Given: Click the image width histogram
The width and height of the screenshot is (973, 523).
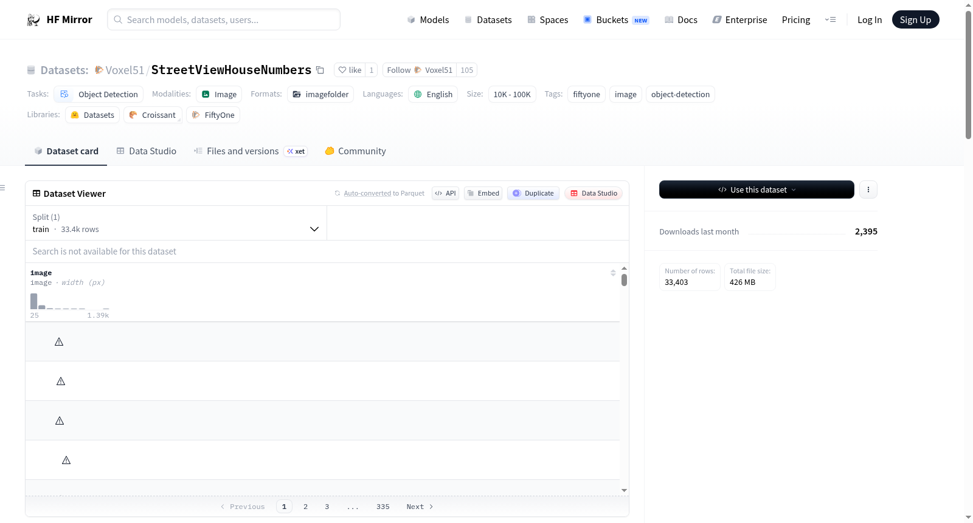Looking at the screenshot, I should tap(70, 301).
